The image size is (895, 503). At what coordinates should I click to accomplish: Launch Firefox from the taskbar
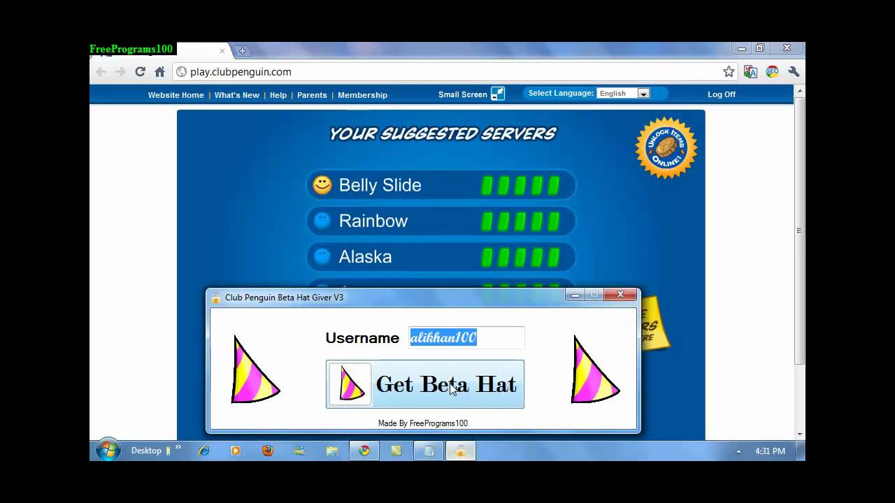[268, 451]
